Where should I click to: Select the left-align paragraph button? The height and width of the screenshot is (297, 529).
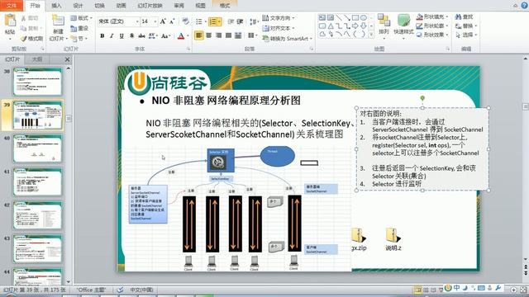[x=198, y=35]
